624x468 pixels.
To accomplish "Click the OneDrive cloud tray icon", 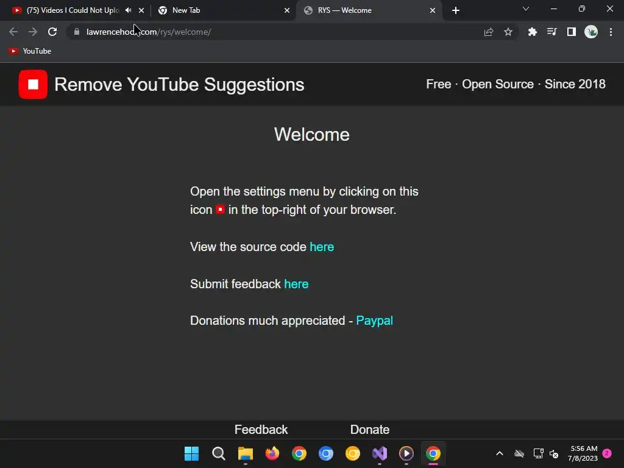I will (x=519, y=453).
